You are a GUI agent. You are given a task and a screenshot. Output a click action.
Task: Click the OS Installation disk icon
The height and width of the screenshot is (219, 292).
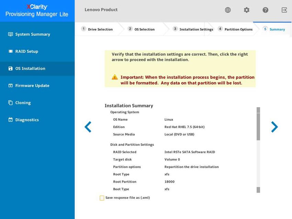click(10, 68)
